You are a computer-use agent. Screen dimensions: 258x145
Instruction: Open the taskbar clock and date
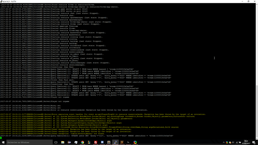tap(246, 142)
